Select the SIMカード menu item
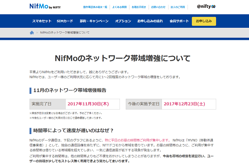The image size is (249, 166). point(65,21)
